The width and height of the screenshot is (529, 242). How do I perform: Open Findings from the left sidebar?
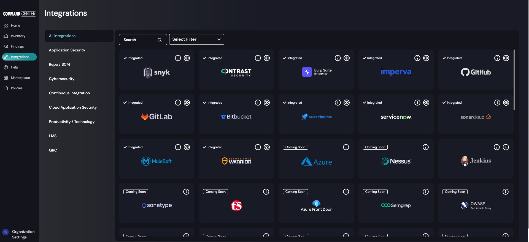pyautogui.click(x=17, y=46)
